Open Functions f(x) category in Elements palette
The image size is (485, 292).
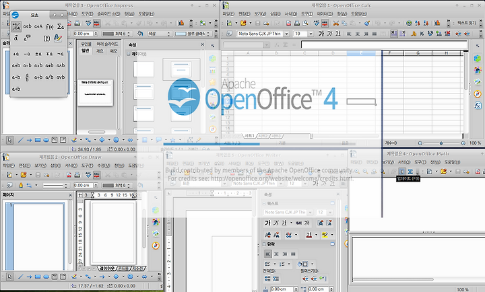49,26
